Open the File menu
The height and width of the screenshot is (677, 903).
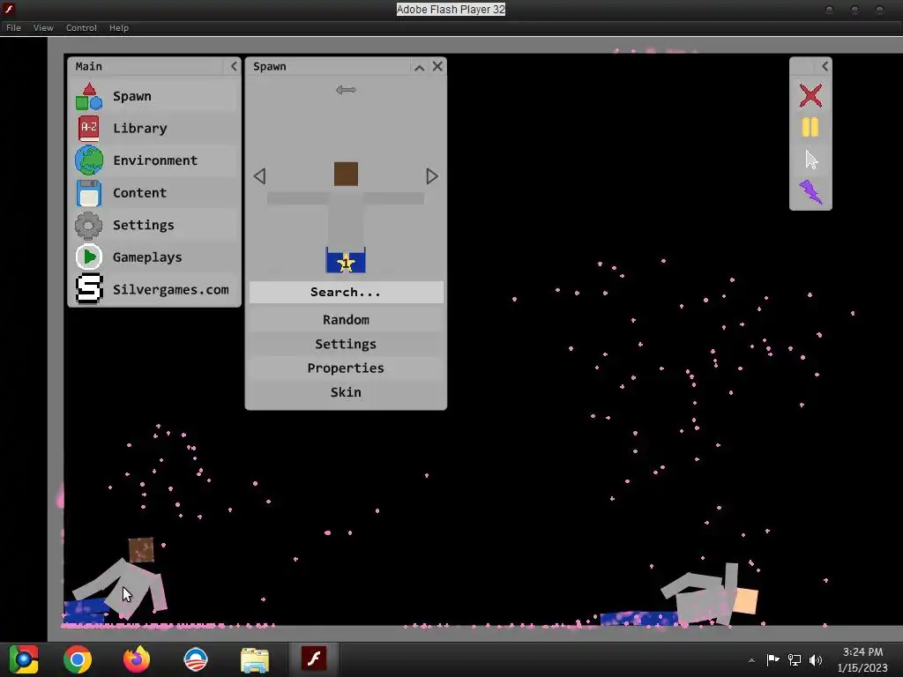[x=13, y=27]
